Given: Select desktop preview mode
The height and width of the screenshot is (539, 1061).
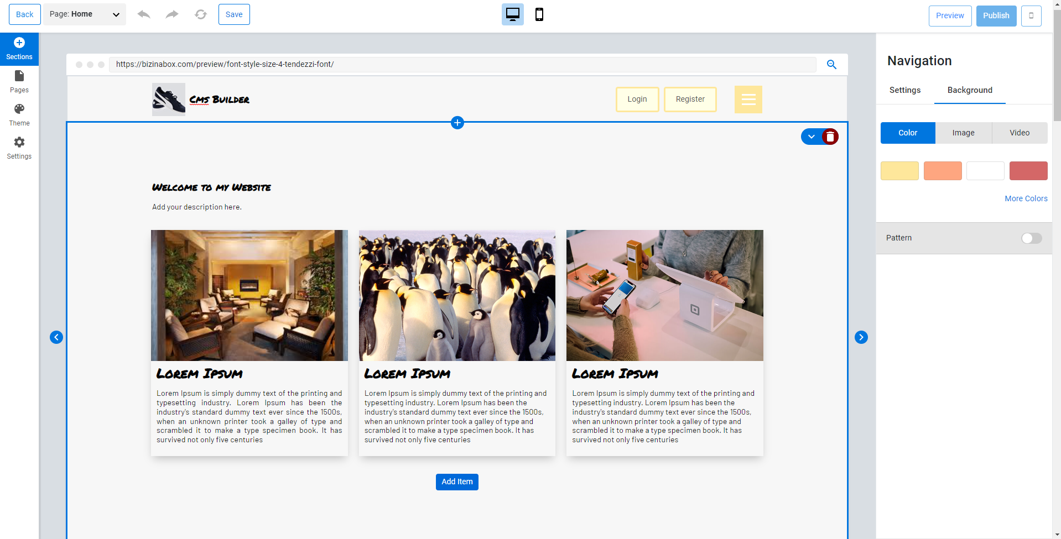Looking at the screenshot, I should (512, 14).
